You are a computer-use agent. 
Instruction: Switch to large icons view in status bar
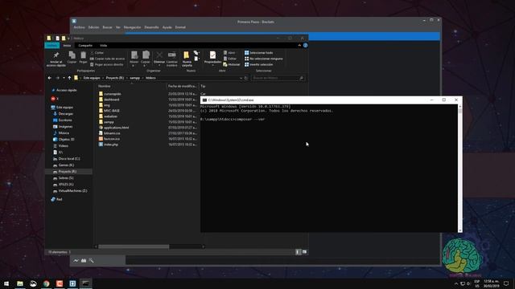click(x=304, y=252)
